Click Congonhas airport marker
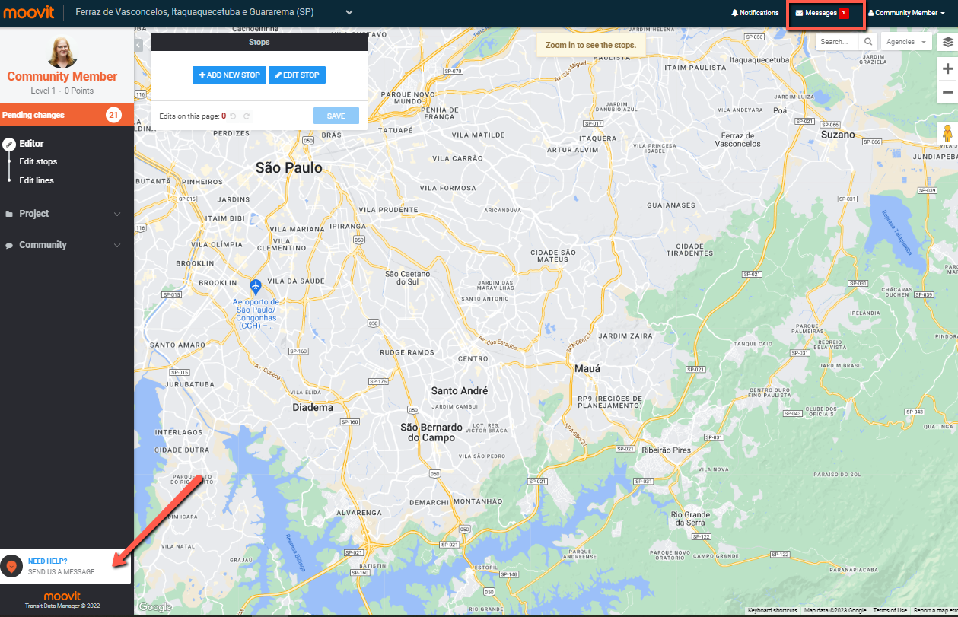The height and width of the screenshot is (617, 958). coord(256,287)
